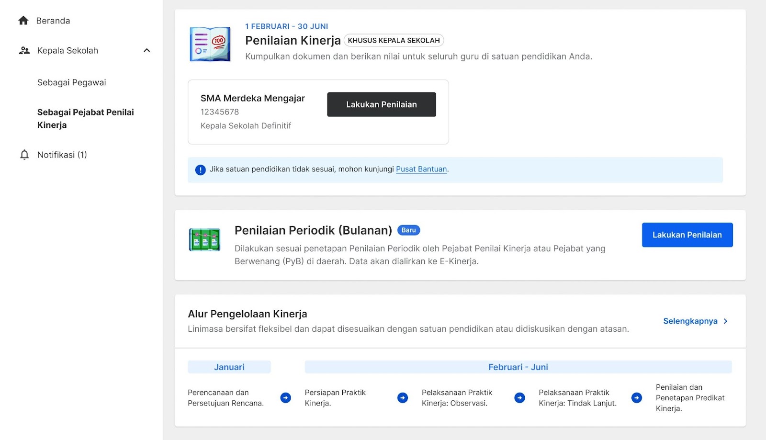Click the Notifikasi bell icon
The image size is (766, 440).
(x=24, y=155)
